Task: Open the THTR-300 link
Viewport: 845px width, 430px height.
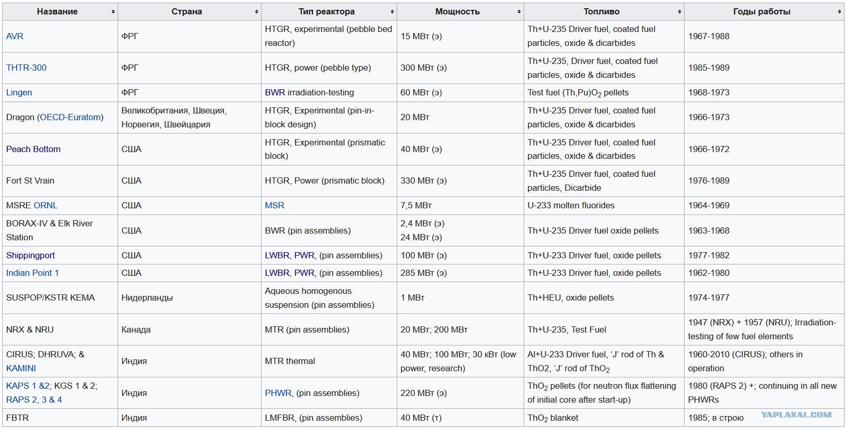Action: (26, 68)
